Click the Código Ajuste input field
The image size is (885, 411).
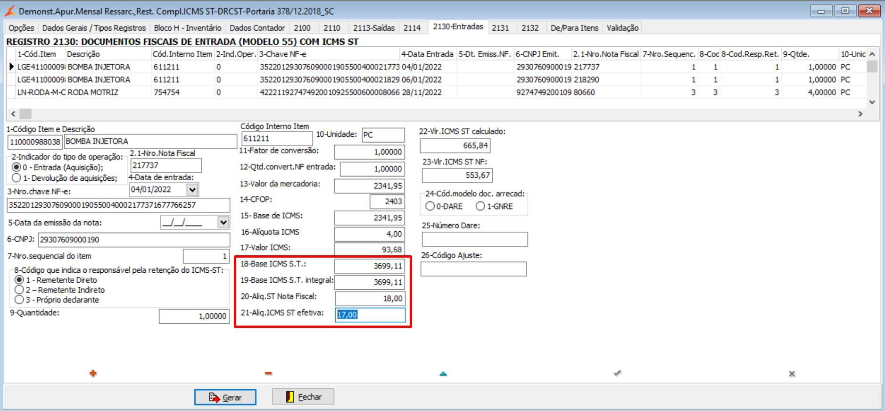pos(473,269)
